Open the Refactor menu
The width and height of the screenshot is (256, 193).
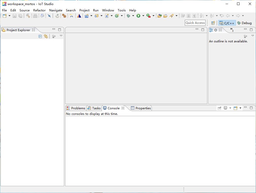click(x=39, y=10)
